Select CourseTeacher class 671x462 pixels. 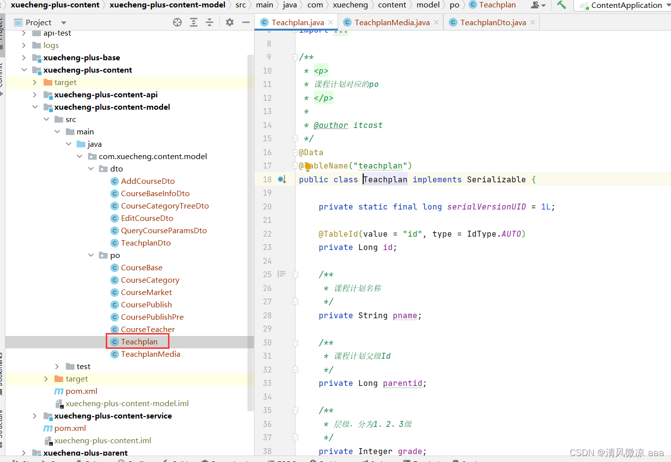click(148, 329)
